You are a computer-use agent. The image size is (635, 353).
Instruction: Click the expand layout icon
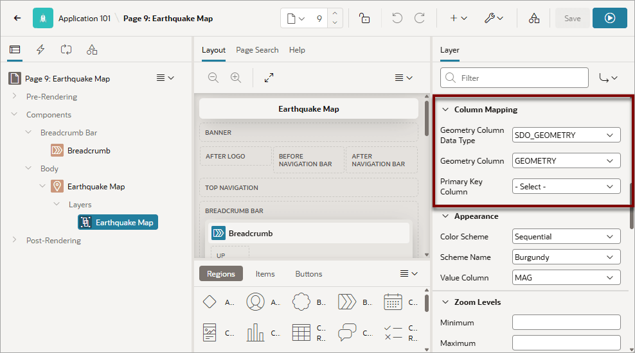pyautogui.click(x=269, y=78)
